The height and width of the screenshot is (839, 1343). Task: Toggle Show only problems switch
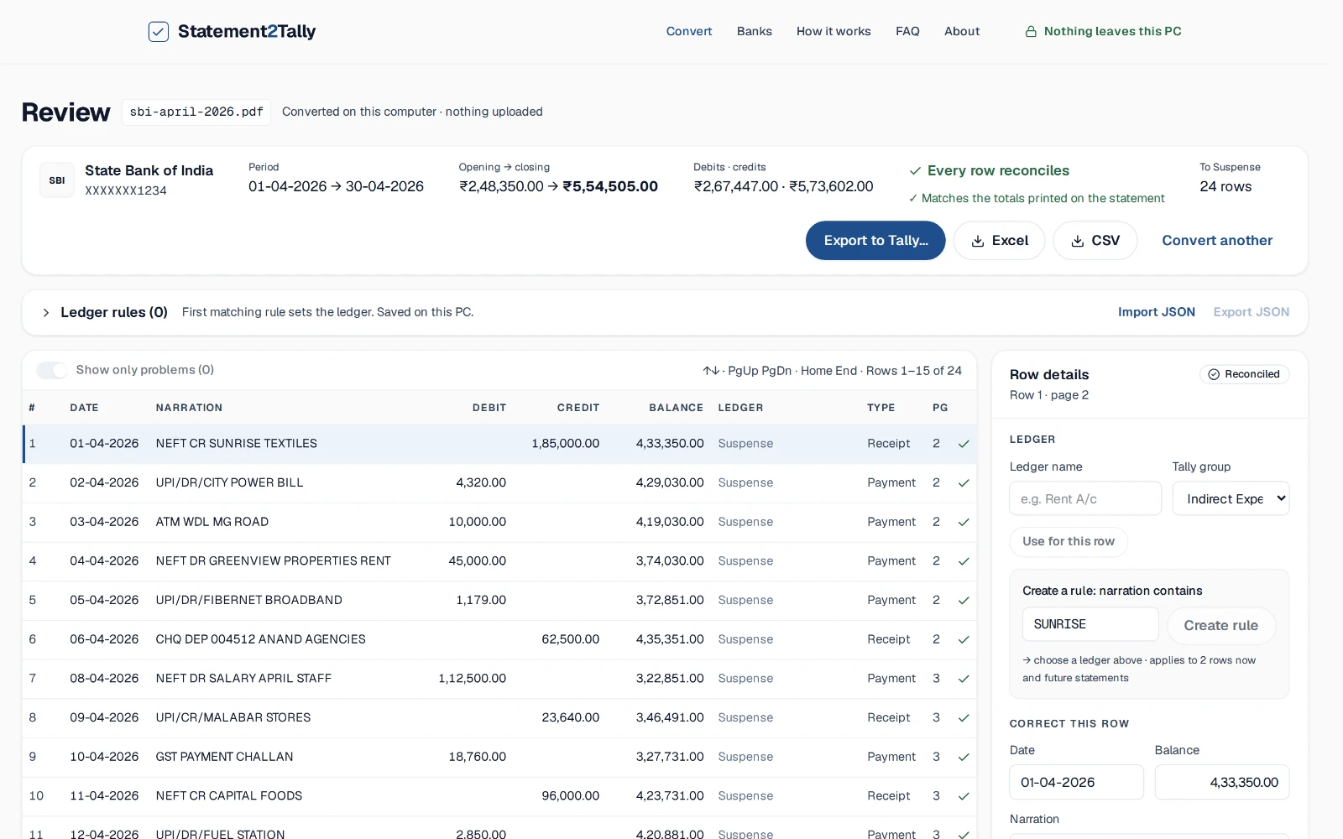[51, 370]
